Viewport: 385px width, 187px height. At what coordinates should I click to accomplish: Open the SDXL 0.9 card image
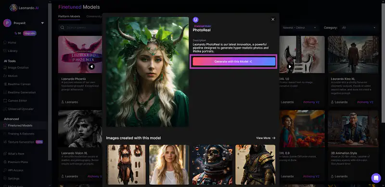pos(302,129)
